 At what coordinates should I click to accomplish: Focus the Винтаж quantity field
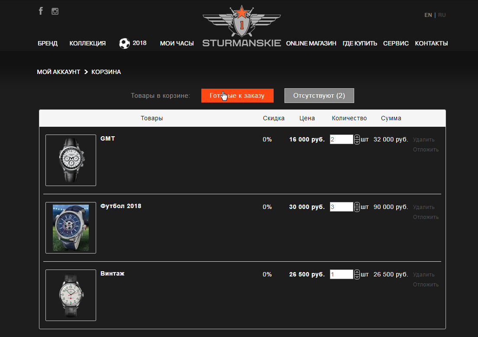coord(342,274)
